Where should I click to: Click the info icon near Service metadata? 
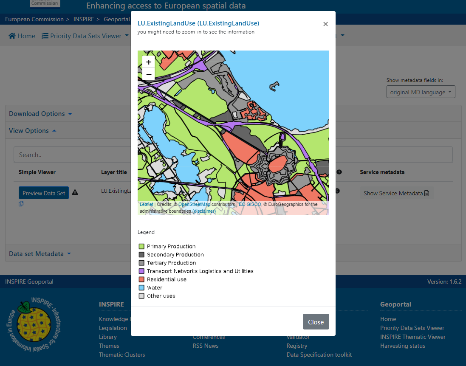pos(339,172)
